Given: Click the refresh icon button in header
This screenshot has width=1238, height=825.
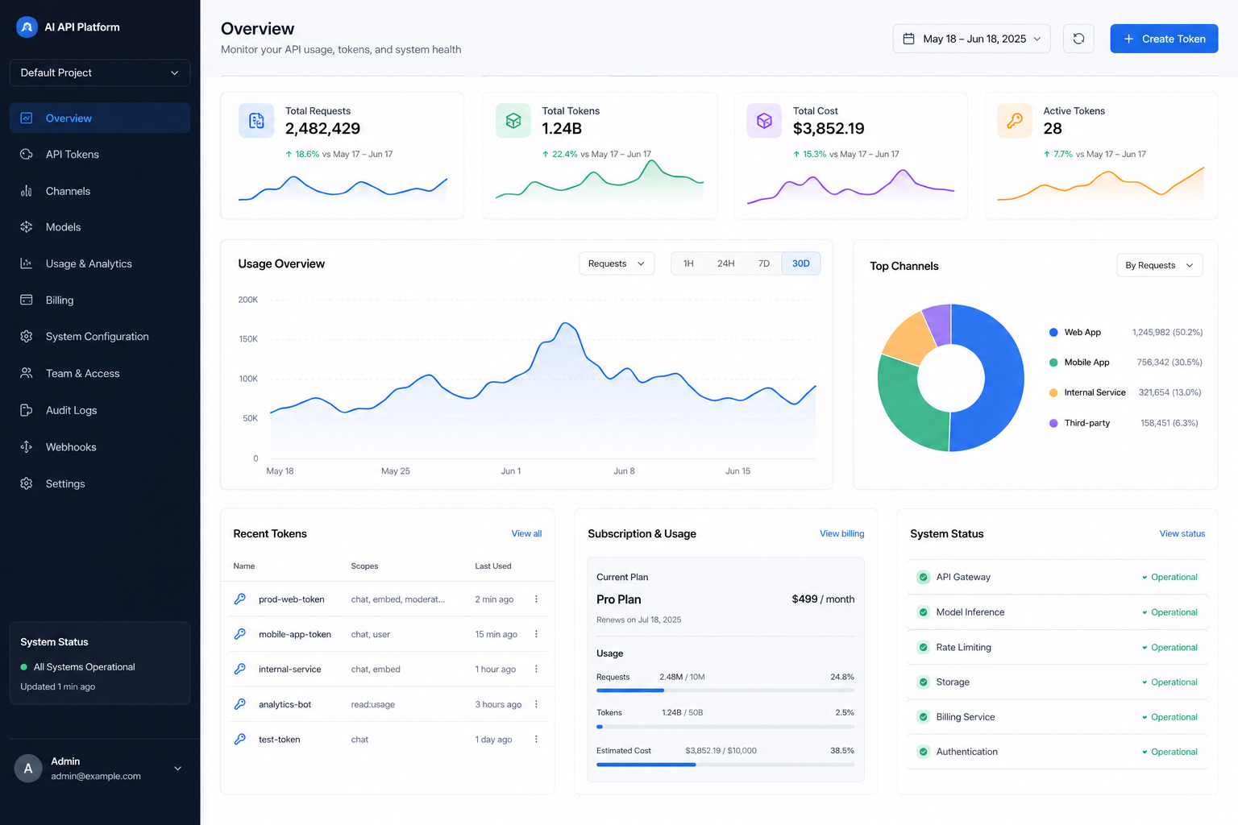Looking at the screenshot, I should coord(1078,39).
